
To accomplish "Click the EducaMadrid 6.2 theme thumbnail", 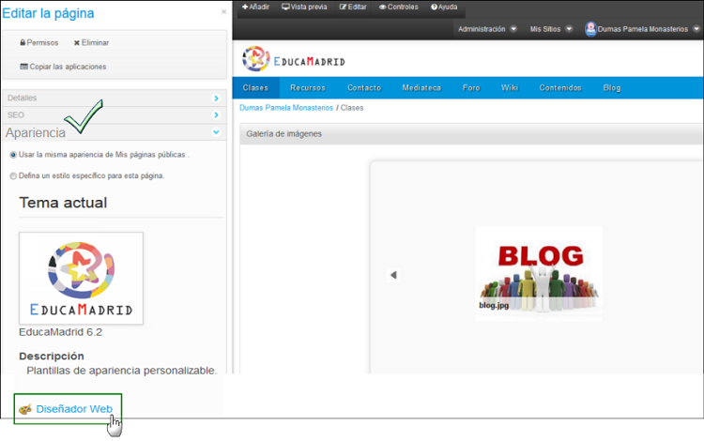I will [x=82, y=279].
